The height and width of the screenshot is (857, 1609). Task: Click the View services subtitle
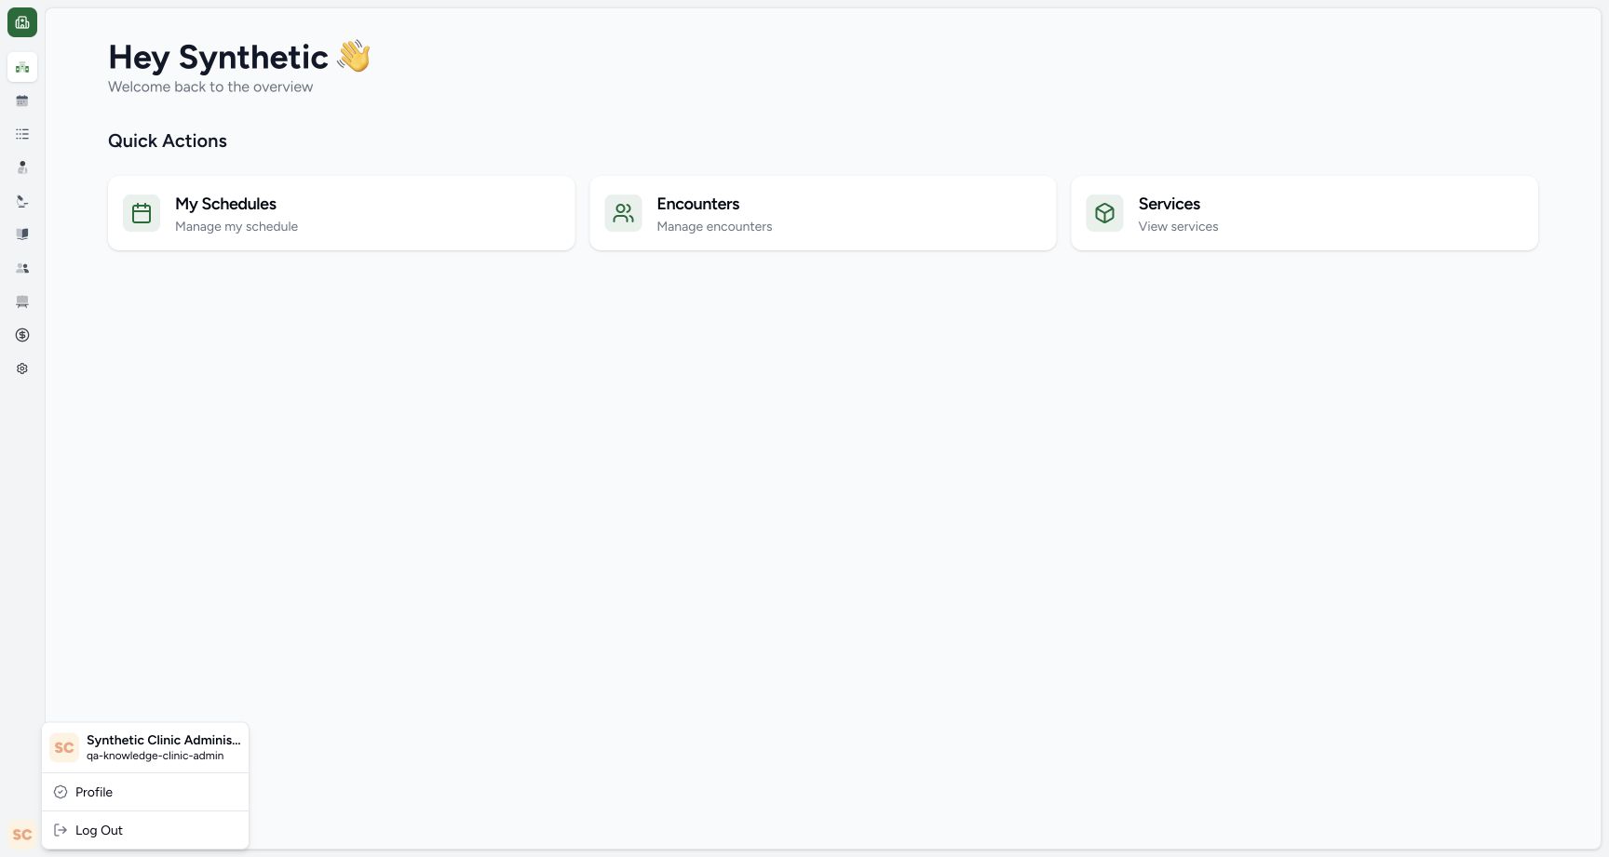pyautogui.click(x=1178, y=226)
